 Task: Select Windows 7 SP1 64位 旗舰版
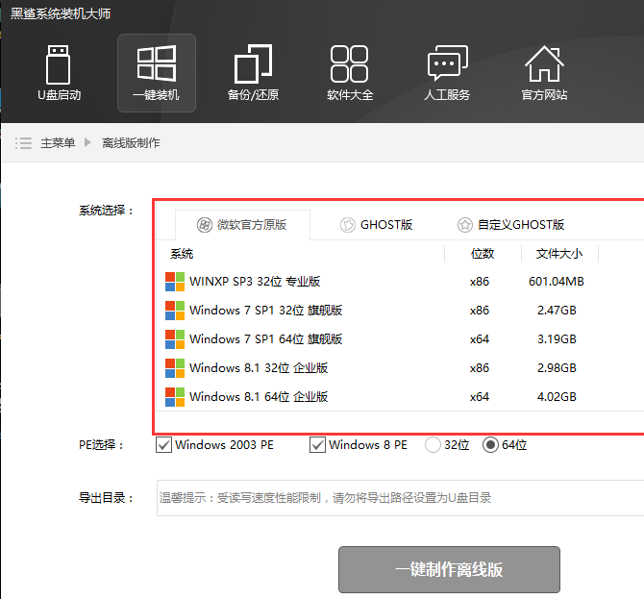point(401,339)
